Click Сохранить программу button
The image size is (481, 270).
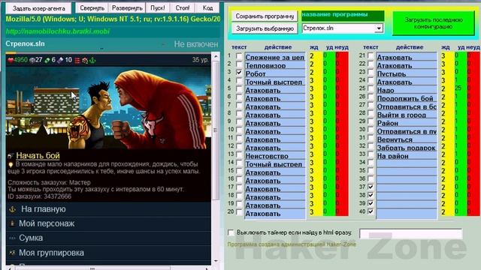point(265,16)
